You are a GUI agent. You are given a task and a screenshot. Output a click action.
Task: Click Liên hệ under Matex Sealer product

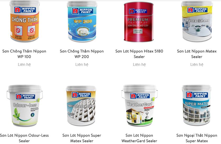197,65
